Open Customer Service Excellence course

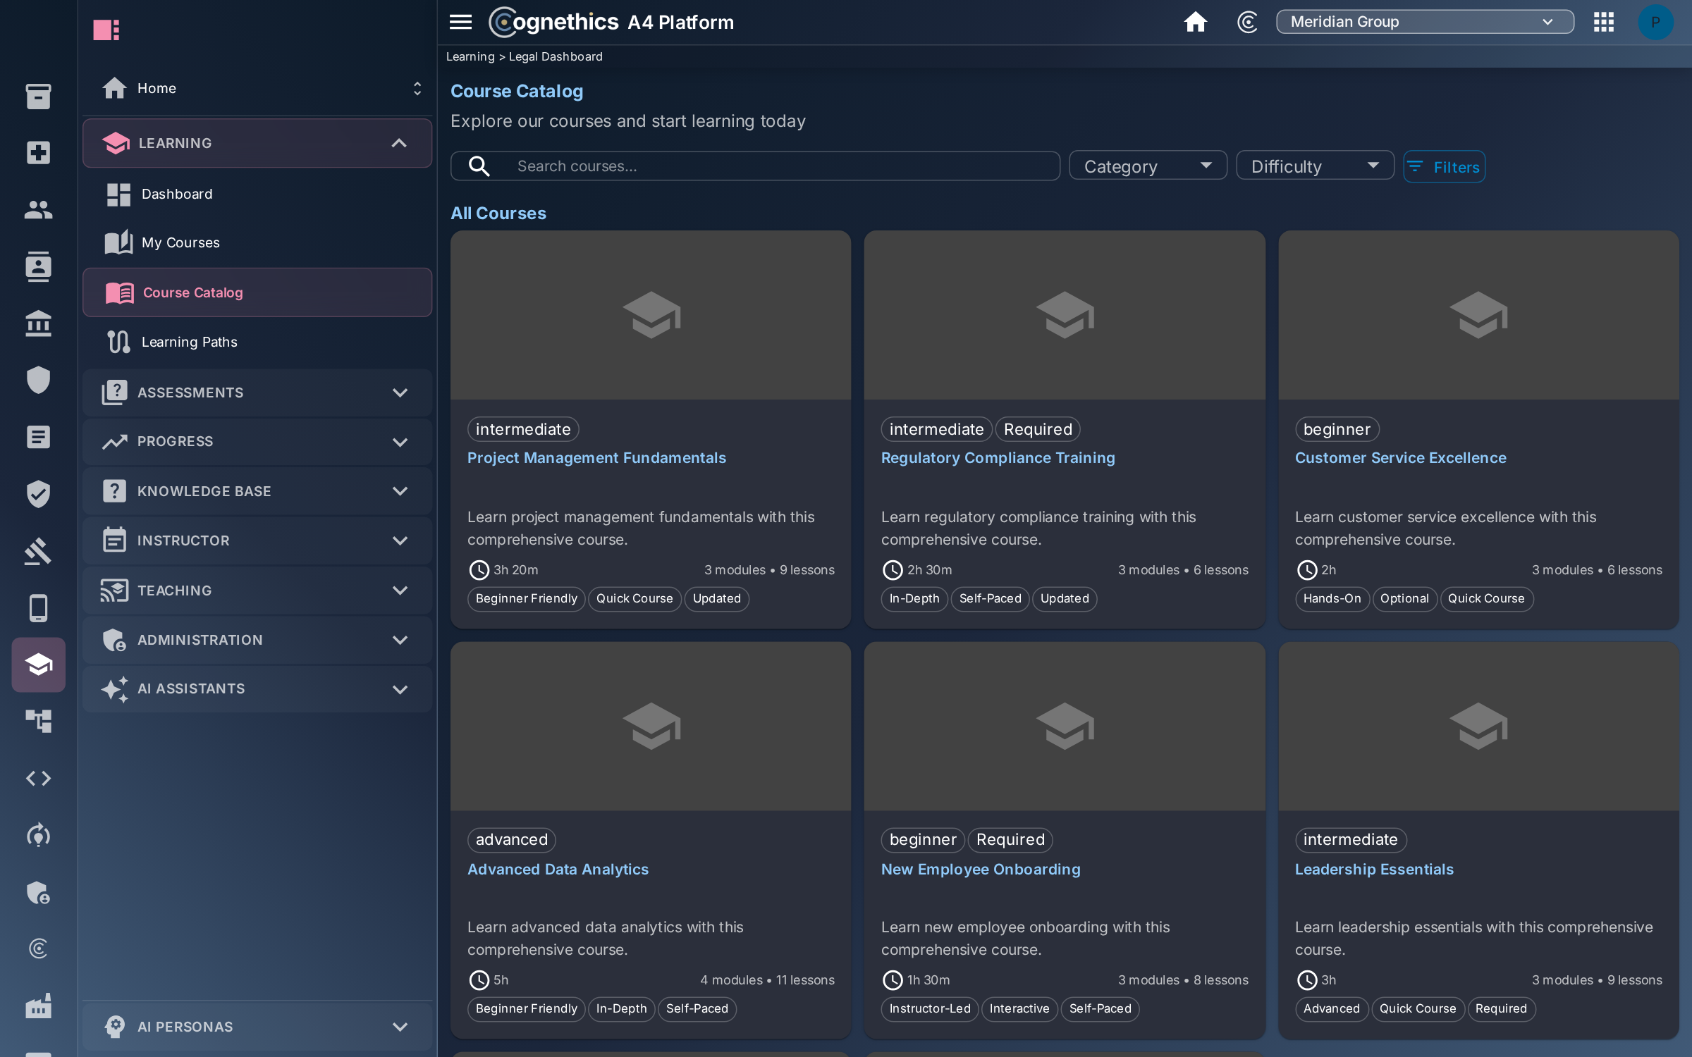(x=1400, y=458)
